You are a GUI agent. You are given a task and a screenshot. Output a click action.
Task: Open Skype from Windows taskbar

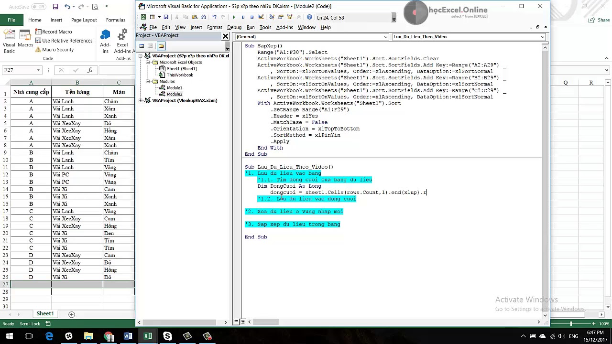pos(167,336)
